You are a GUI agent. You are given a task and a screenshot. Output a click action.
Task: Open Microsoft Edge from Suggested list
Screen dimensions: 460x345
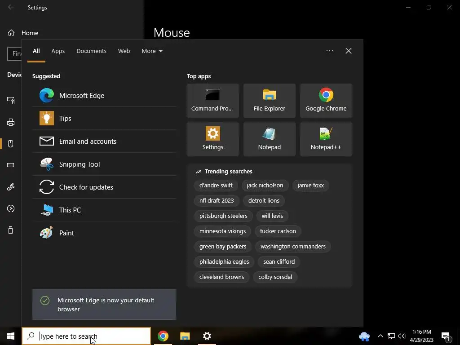[104, 95]
